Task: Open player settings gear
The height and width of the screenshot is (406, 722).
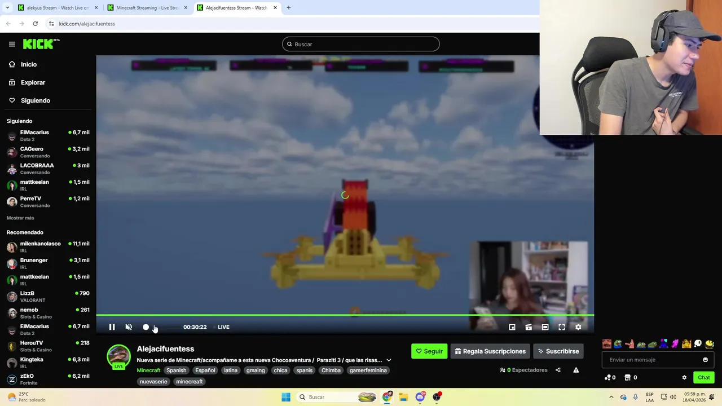Action: [578, 327]
